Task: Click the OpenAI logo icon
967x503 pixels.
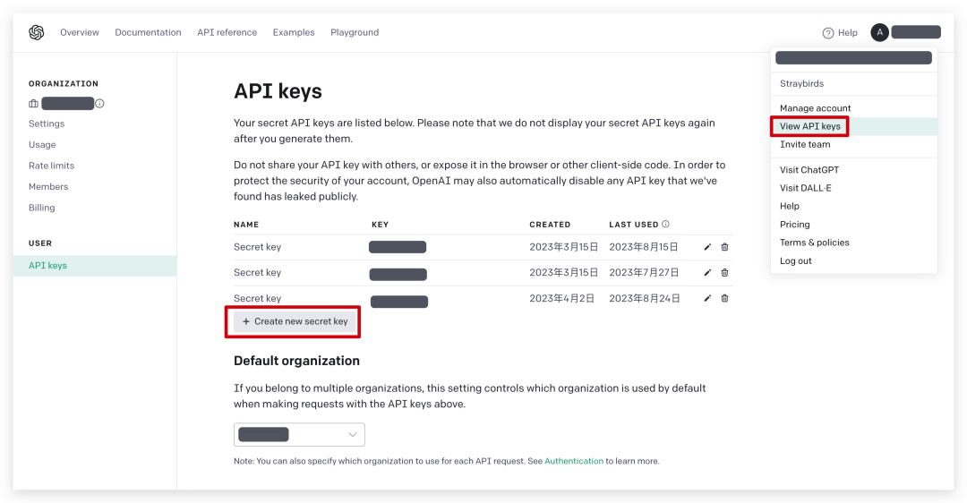Action: click(x=36, y=33)
